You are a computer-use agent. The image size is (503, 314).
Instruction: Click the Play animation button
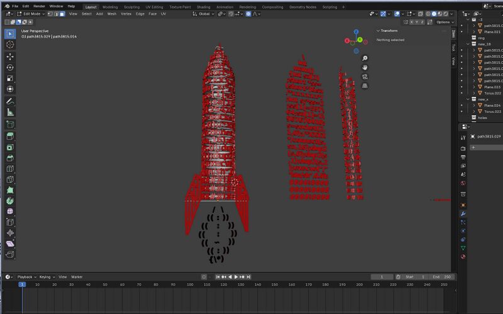pos(235,277)
